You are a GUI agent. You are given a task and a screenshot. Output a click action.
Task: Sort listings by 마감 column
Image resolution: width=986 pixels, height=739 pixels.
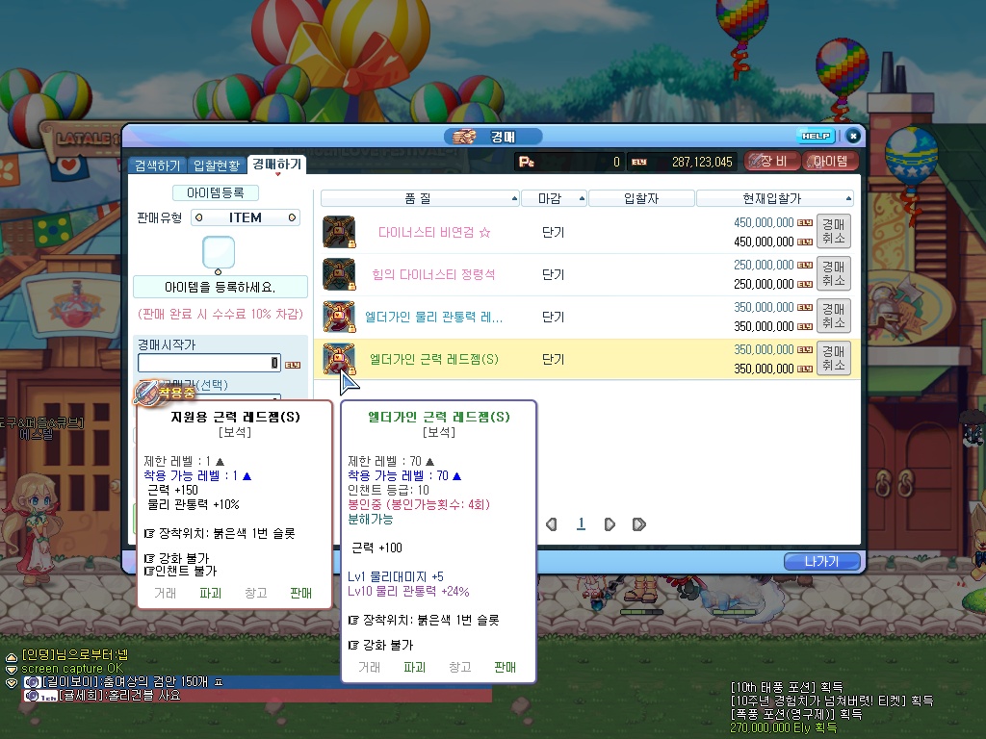554,199
